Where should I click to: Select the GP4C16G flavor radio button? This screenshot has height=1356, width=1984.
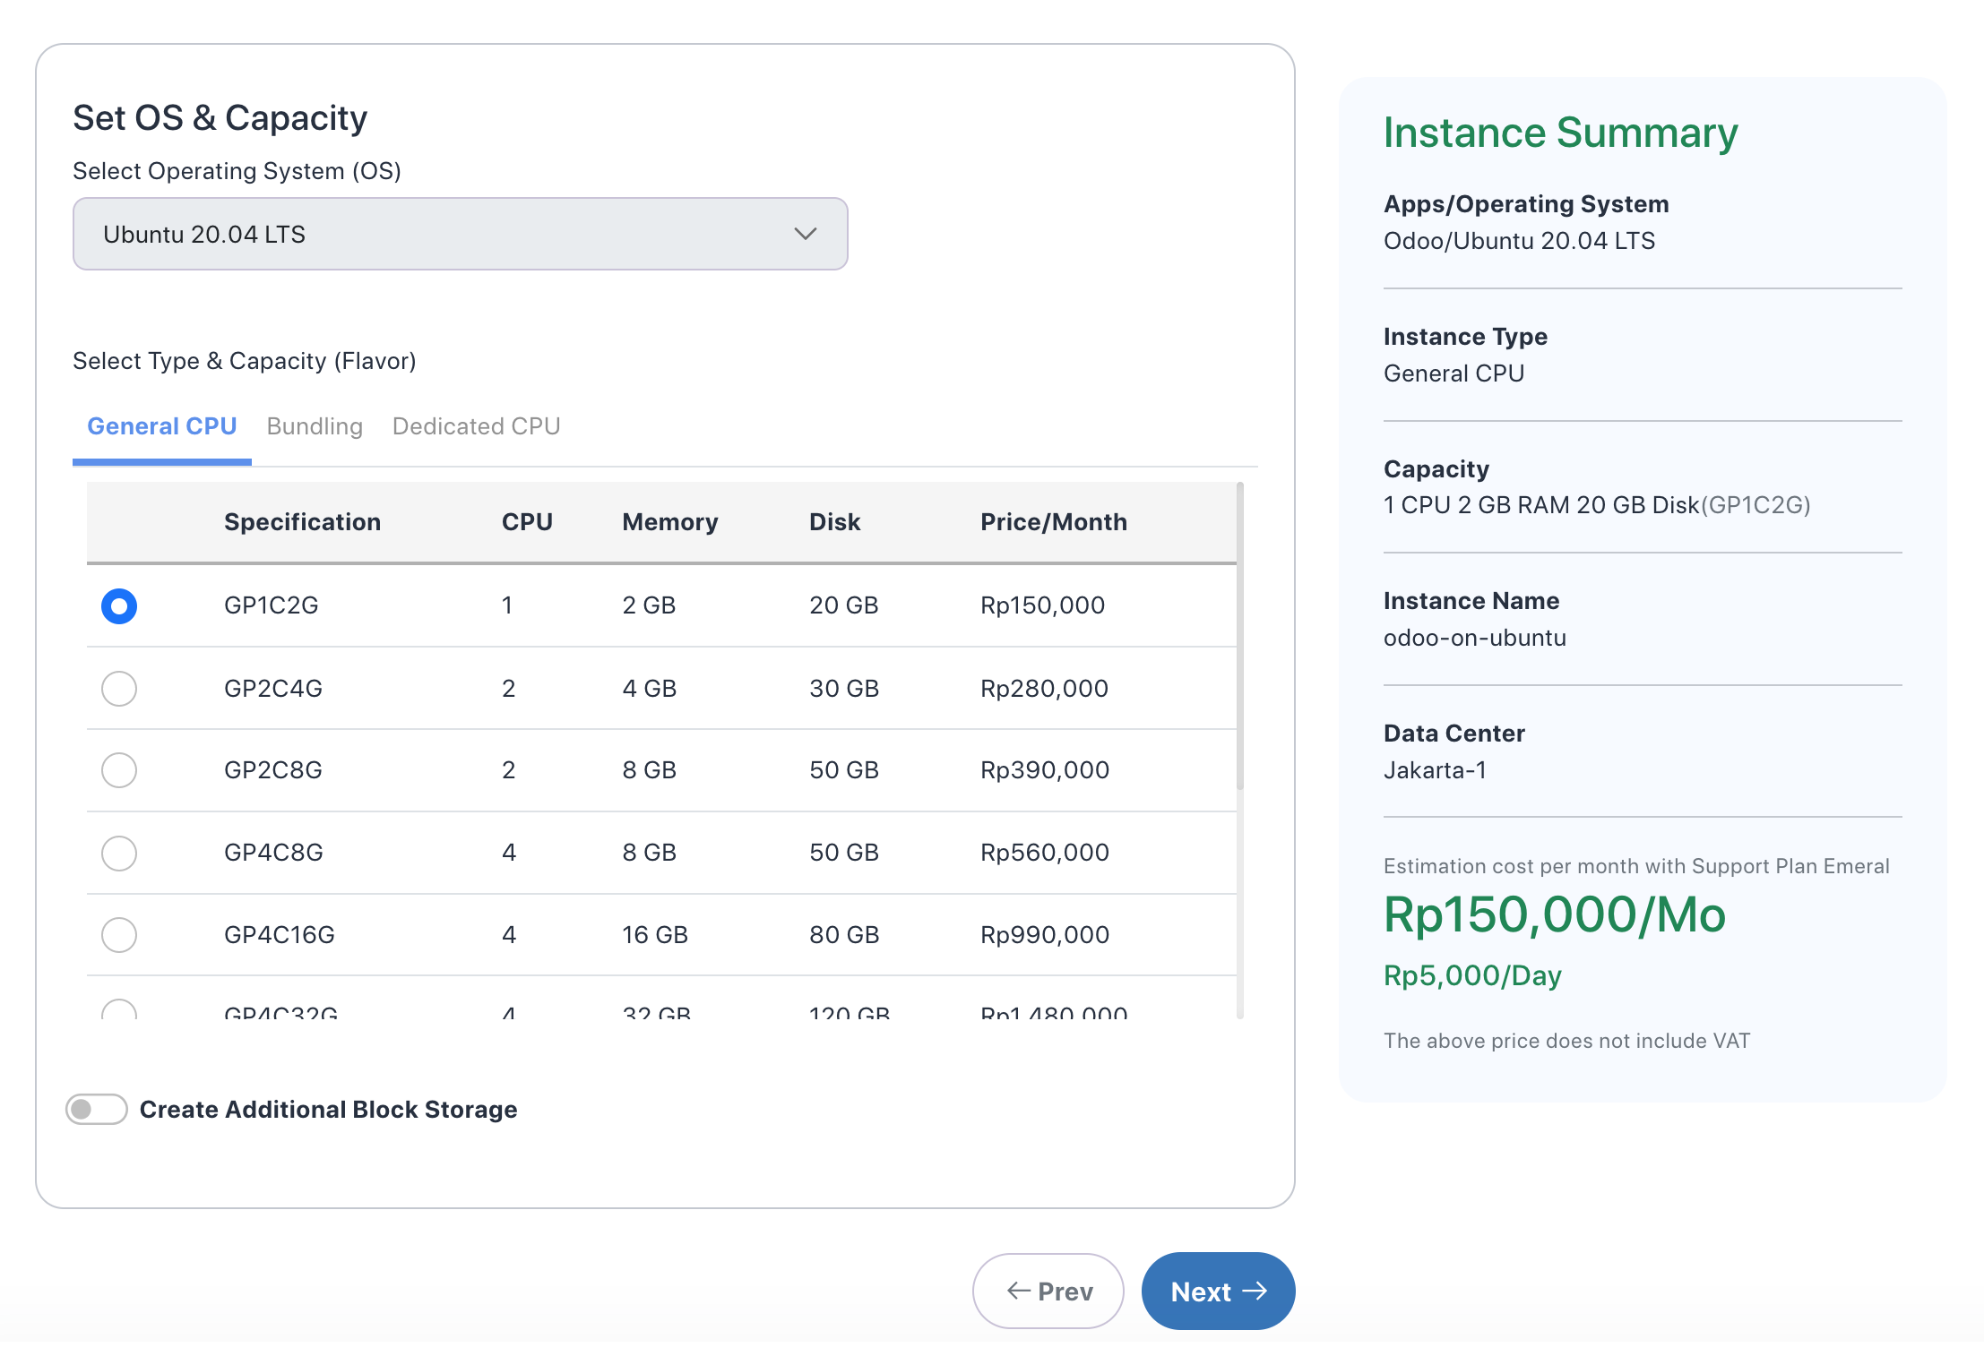pos(118,934)
